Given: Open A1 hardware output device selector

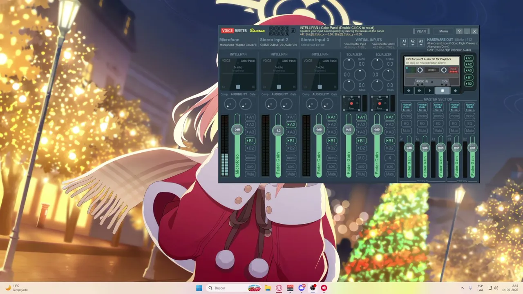Looking at the screenshot, I should point(405,42).
